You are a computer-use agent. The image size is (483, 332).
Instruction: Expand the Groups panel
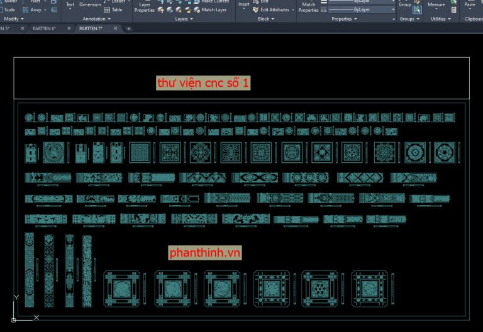point(409,19)
